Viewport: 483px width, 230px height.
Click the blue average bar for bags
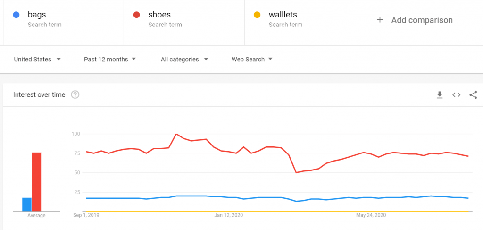click(x=27, y=204)
